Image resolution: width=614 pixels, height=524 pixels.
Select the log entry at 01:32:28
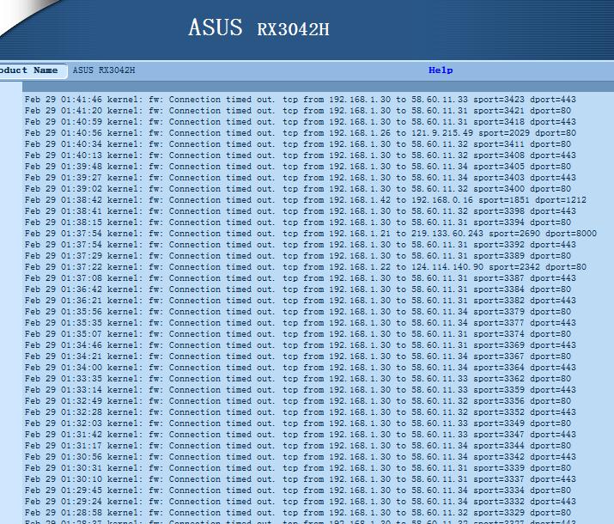(x=301, y=412)
